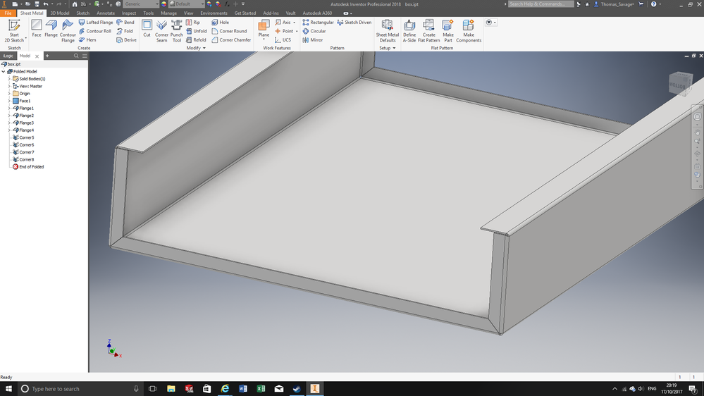Switch to the Manage tab
Viewport: 704px width, 396px height.
click(x=169, y=13)
